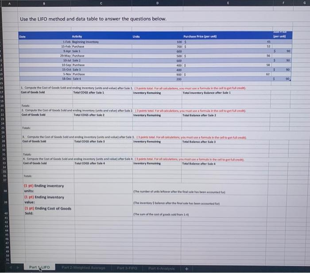Click purchase price cell showing 45
310x273 pixels.
(x=227, y=42)
